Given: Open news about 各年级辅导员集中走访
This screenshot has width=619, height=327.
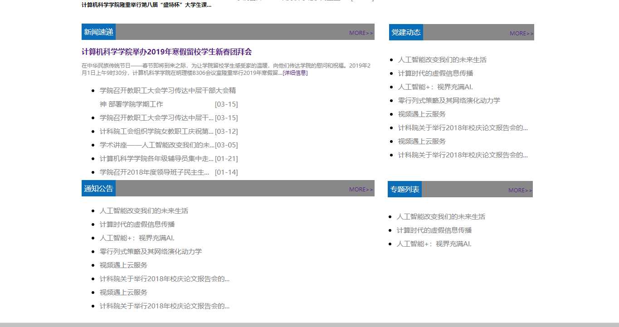Looking at the screenshot, I should coord(156,159).
